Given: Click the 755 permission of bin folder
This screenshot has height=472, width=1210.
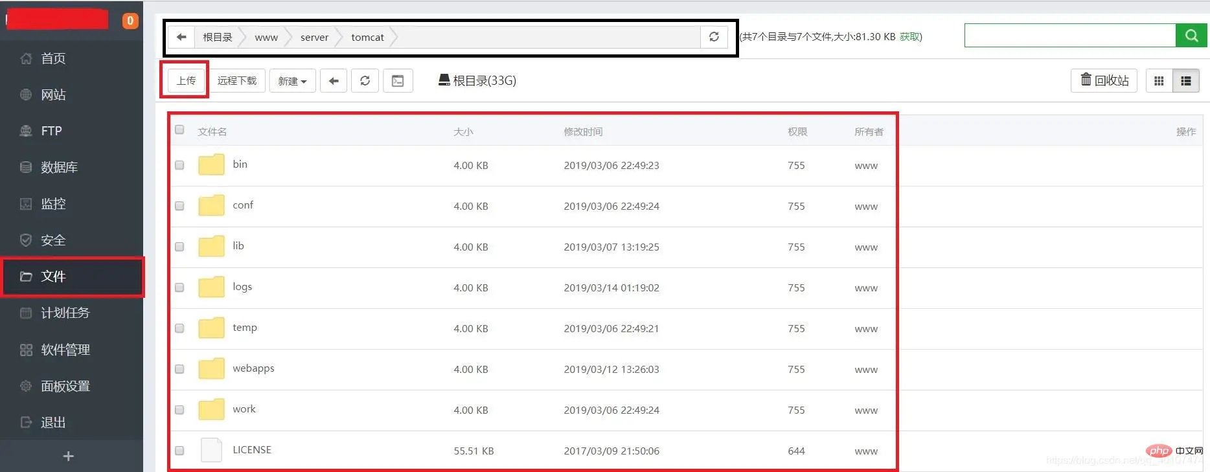Looking at the screenshot, I should (796, 165).
